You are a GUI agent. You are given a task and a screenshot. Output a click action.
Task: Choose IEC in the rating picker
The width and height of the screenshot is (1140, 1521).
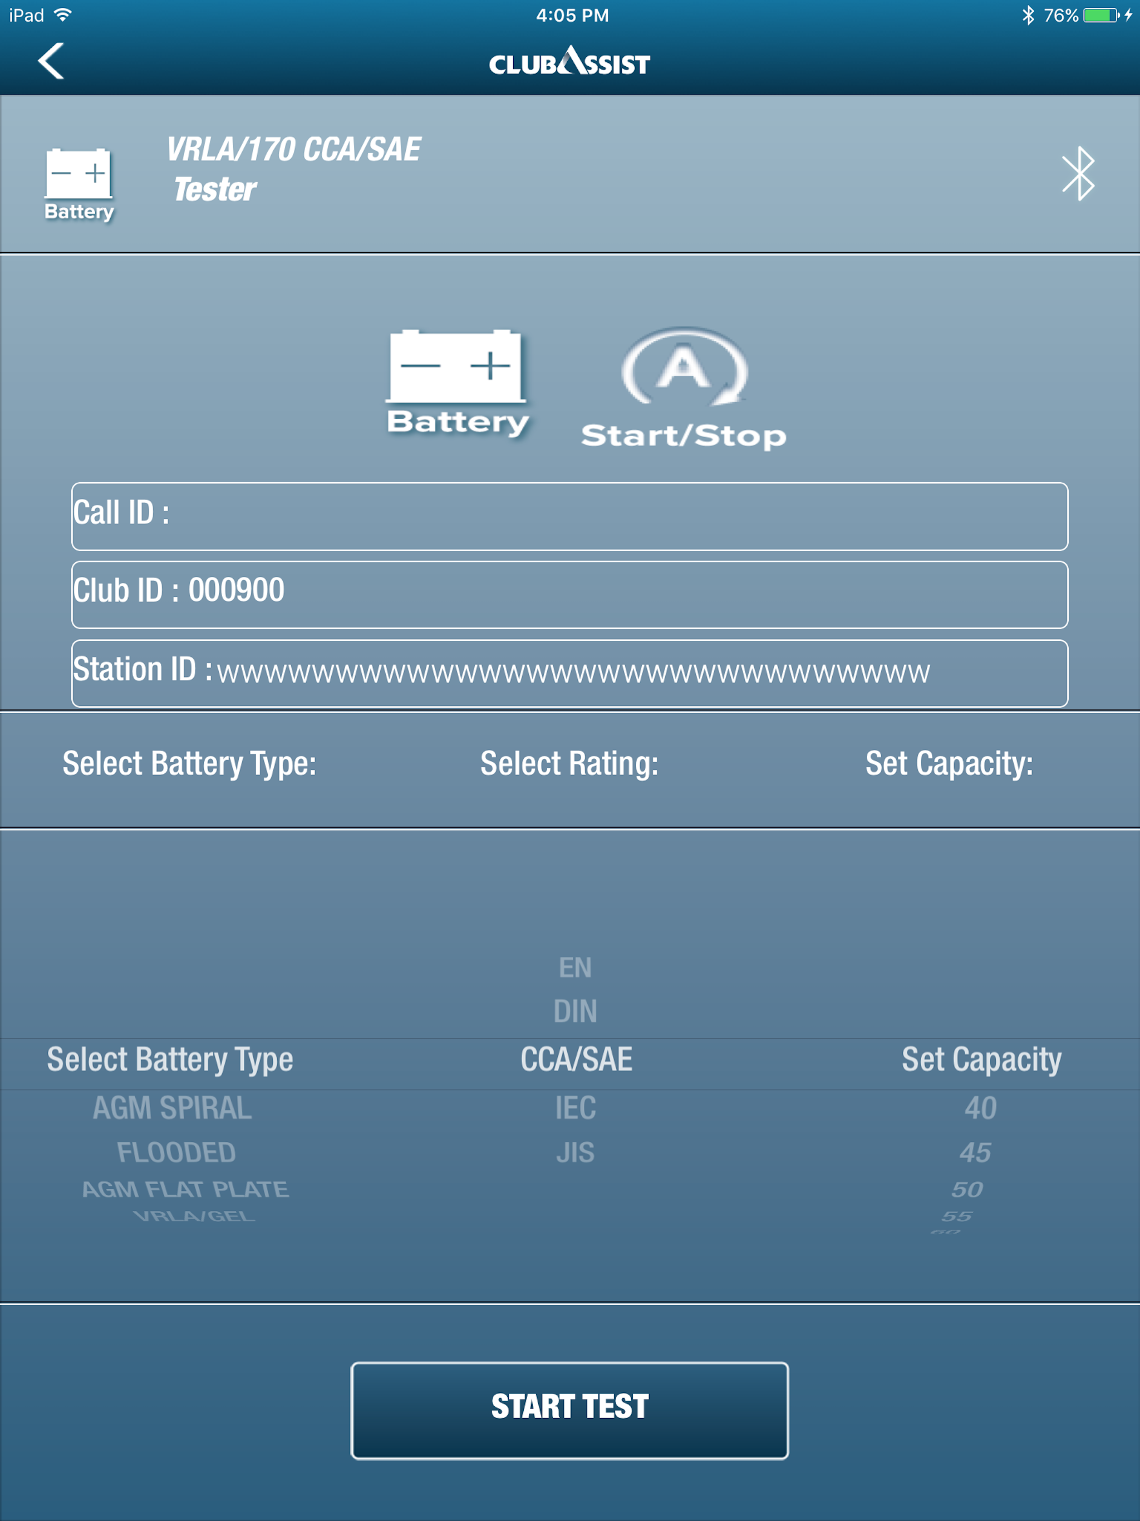tap(576, 1108)
